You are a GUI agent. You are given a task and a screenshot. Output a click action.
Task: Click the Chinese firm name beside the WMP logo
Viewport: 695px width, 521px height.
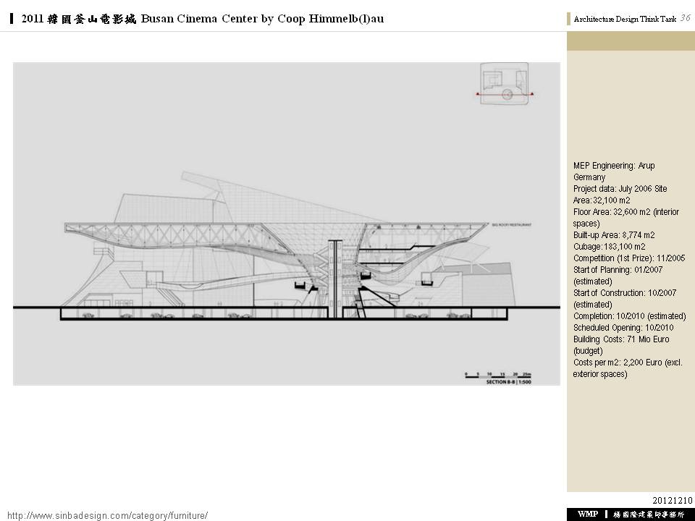click(x=649, y=514)
